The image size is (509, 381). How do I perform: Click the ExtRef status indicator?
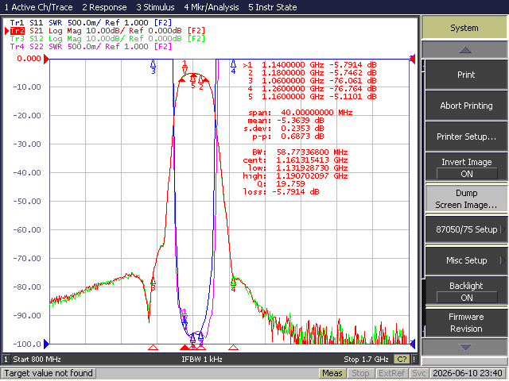coord(391,374)
